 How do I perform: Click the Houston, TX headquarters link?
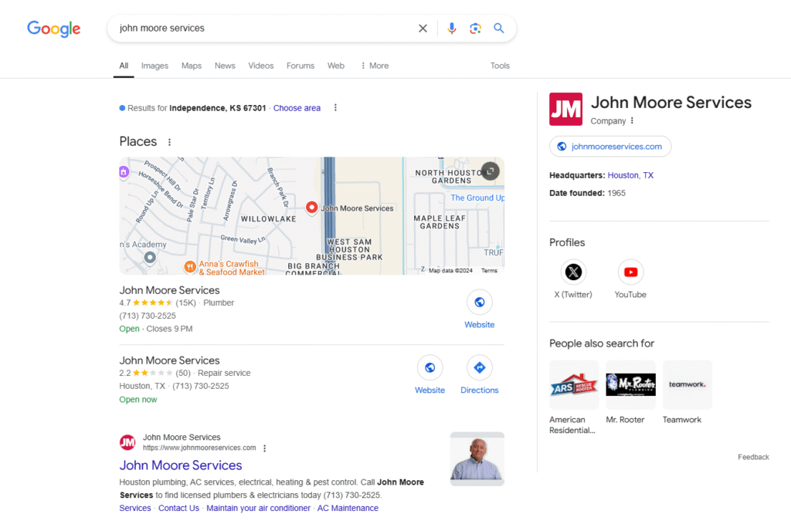(x=630, y=175)
